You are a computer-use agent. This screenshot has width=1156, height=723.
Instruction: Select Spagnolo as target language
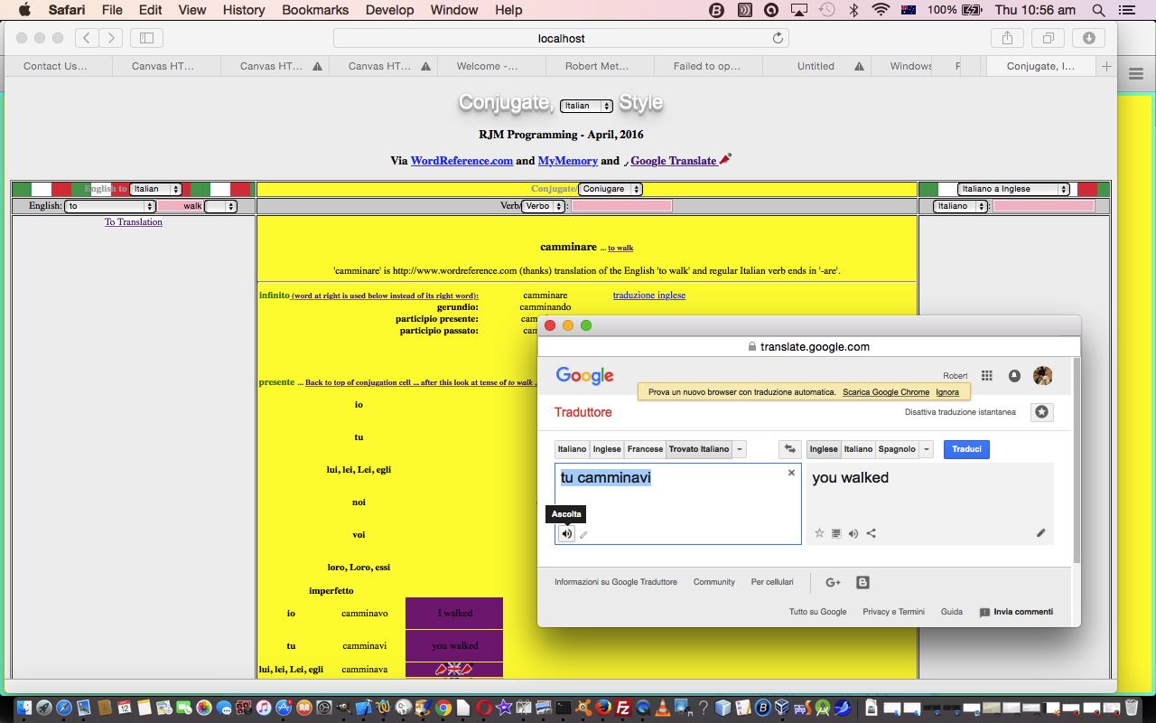[x=897, y=449]
